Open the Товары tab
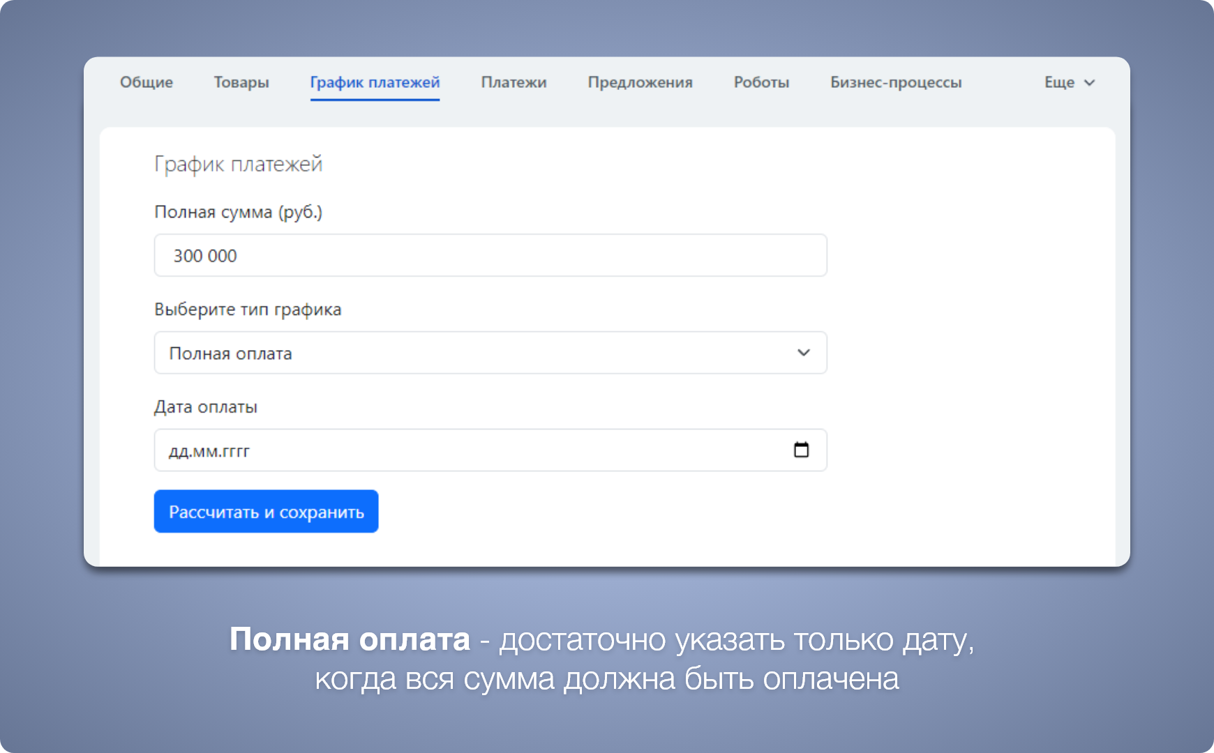Screen dimensions: 1214x753 (x=241, y=82)
